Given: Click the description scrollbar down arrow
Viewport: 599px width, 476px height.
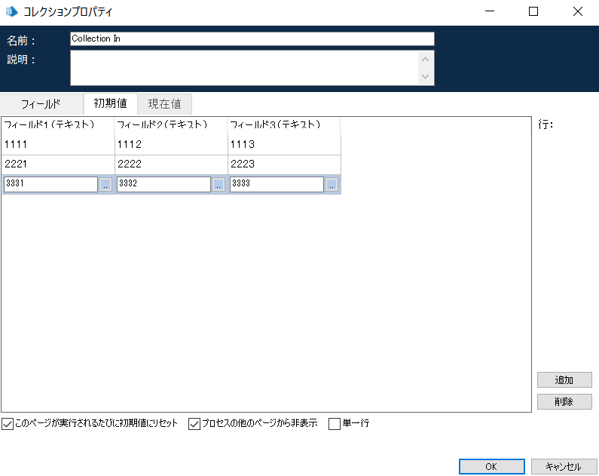Looking at the screenshot, I should click(x=425, y=76).
